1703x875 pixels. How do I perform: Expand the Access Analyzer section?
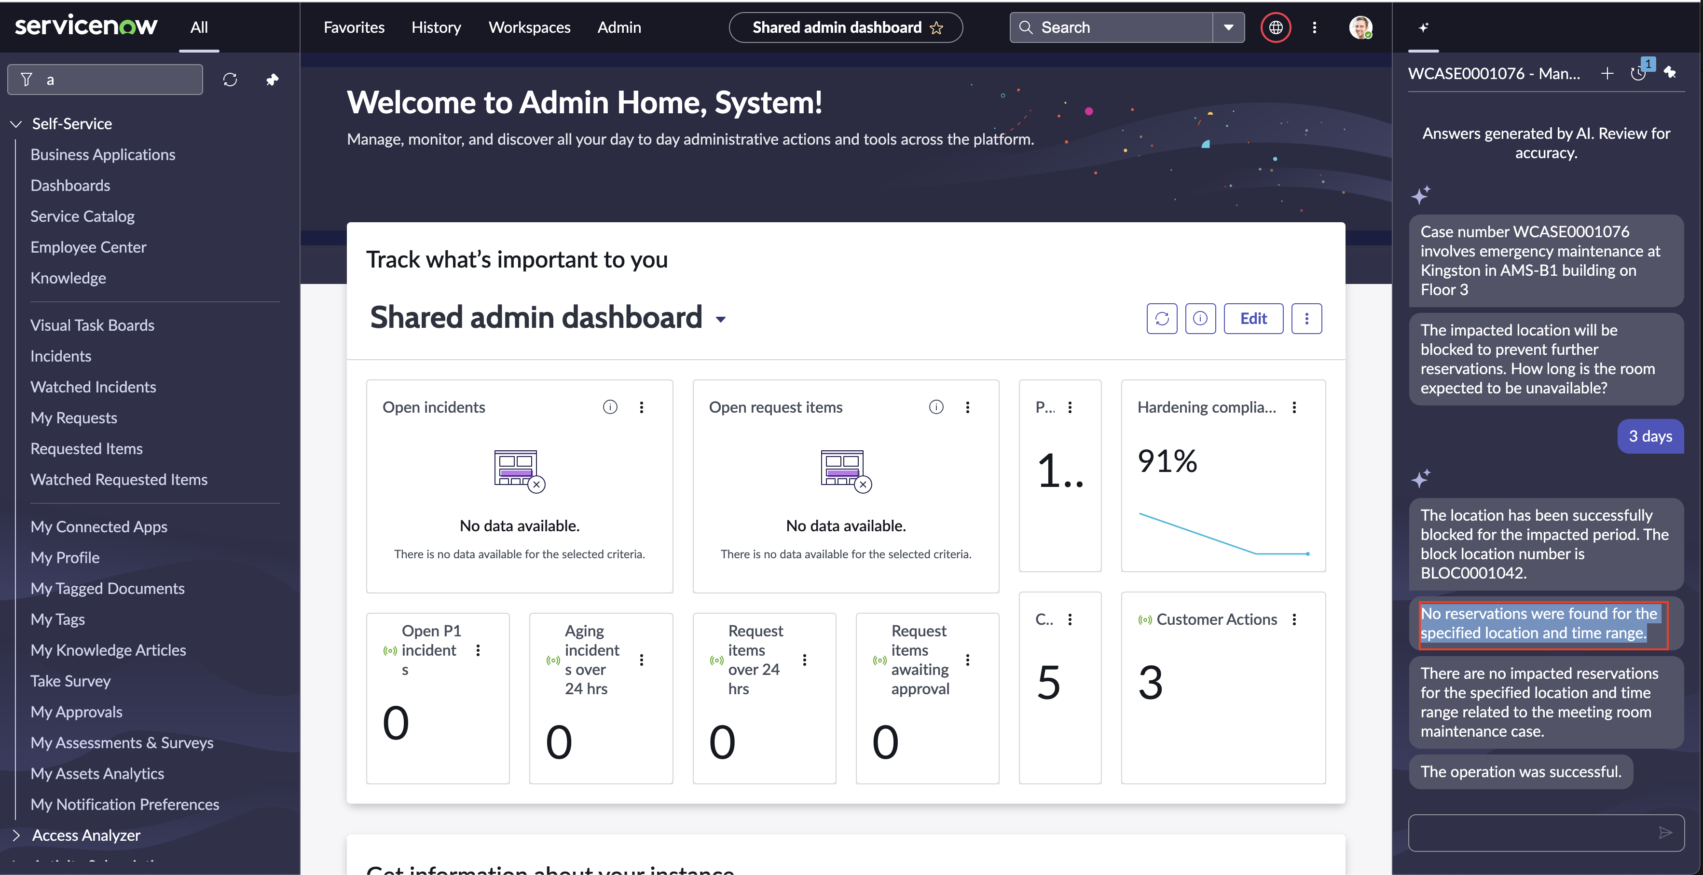[x=16, y=835]
